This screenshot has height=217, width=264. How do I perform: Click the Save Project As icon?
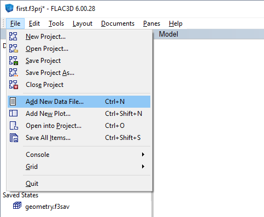pos(13,73)
